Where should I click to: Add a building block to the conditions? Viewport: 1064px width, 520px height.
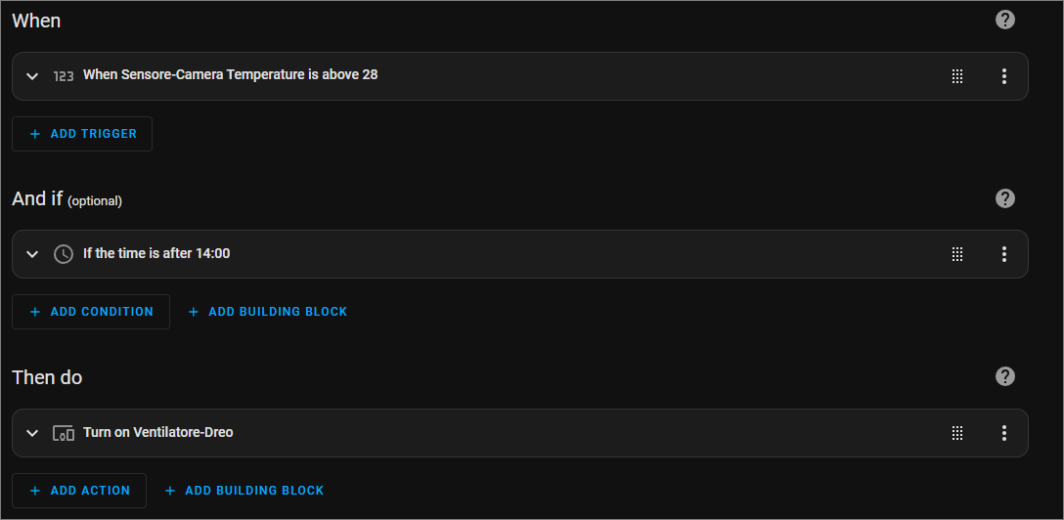[x=267, y=312]
